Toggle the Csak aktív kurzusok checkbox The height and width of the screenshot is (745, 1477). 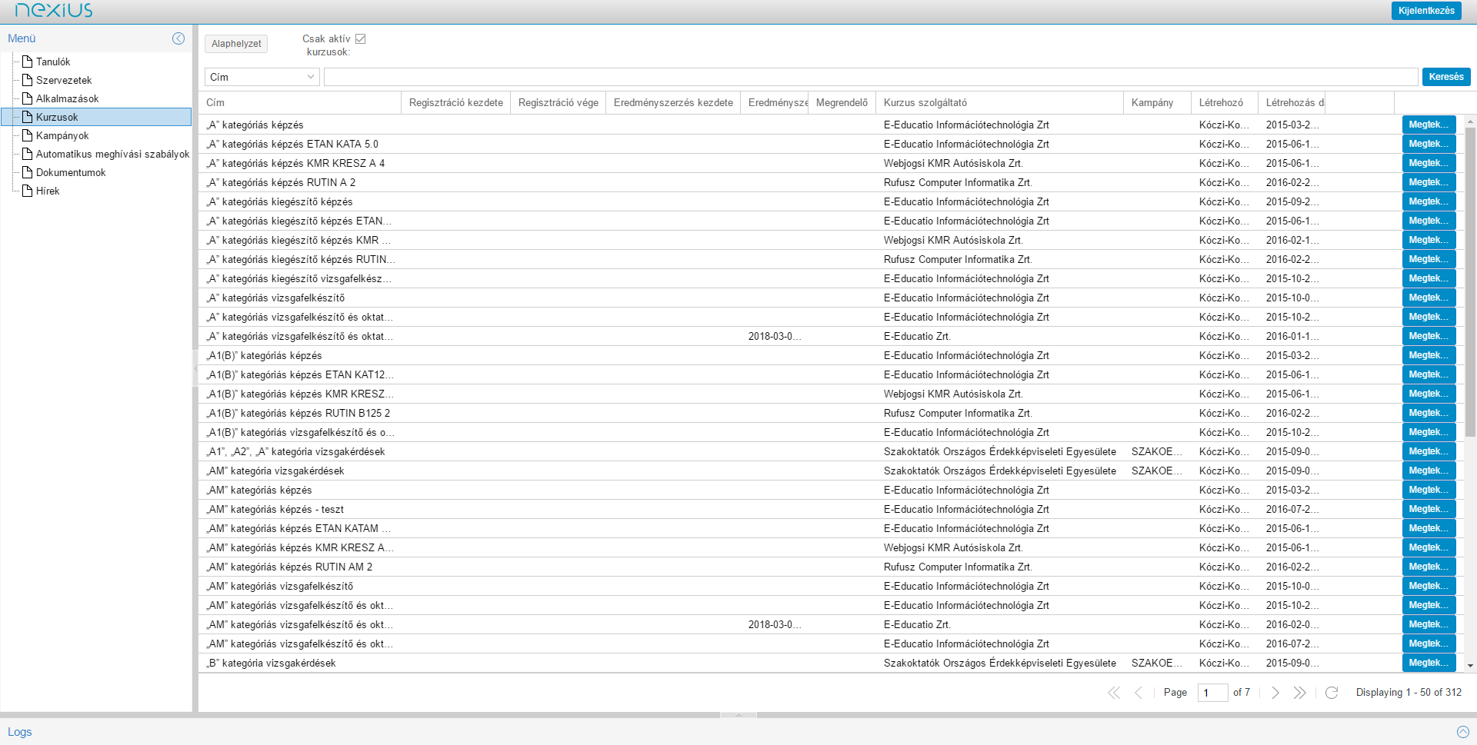[360, 39]
